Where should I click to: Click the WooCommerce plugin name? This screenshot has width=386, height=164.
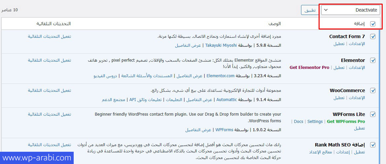click(347, 90)
